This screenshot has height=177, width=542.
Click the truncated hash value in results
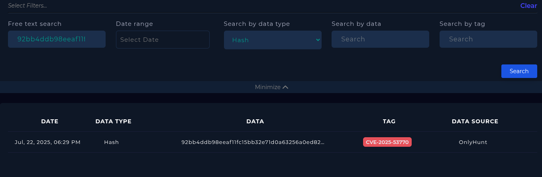coord(253,142)
